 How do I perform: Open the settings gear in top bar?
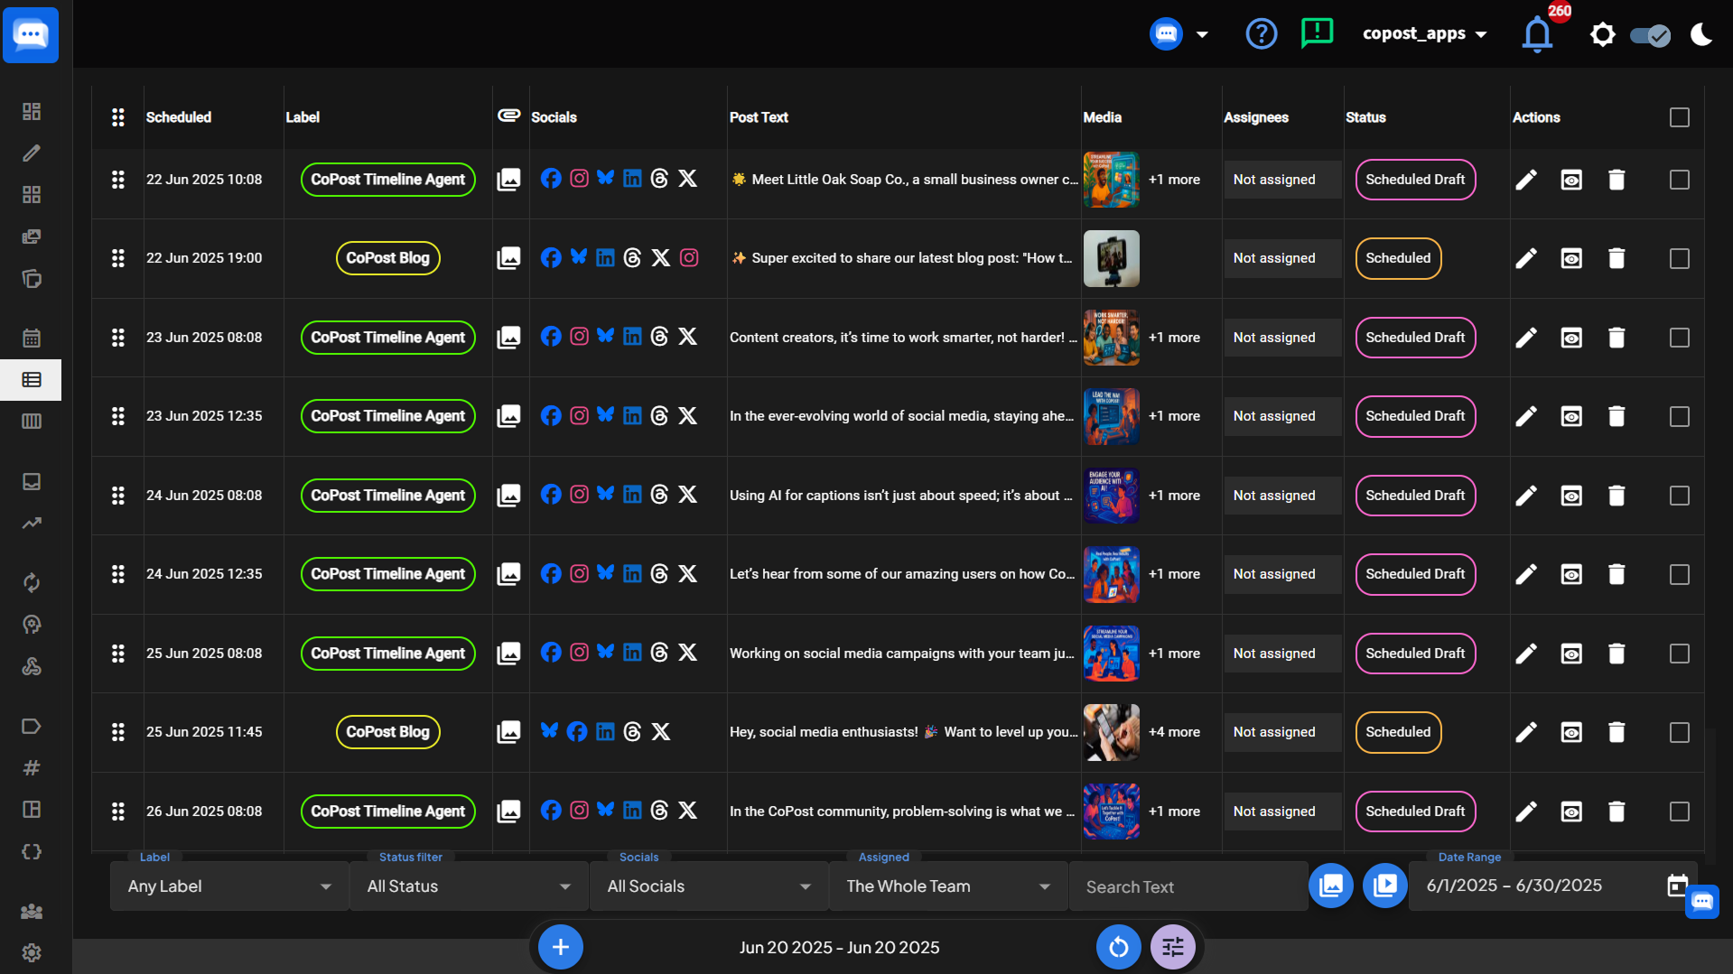pyautogui.click(x=1602, y=34)
